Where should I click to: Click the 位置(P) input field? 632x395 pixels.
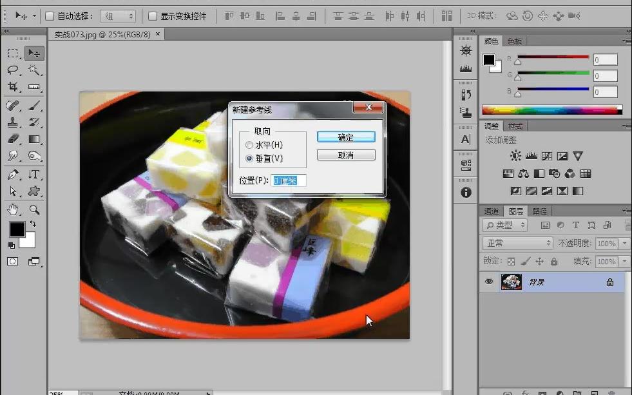click(289, 180)
